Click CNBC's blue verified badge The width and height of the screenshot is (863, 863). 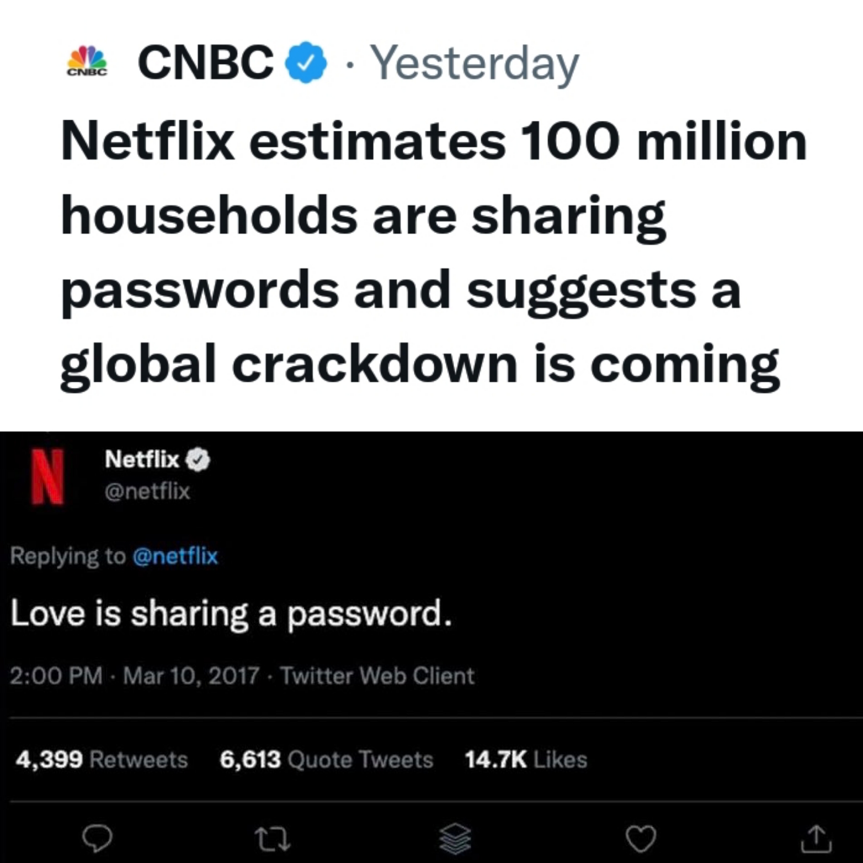(305, 63)
